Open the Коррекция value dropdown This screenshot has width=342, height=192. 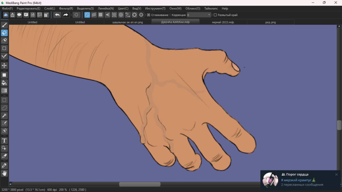coord(209,15)
